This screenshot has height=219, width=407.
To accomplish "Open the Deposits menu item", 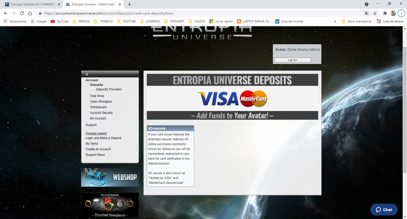I will click(x=96, y=85).
